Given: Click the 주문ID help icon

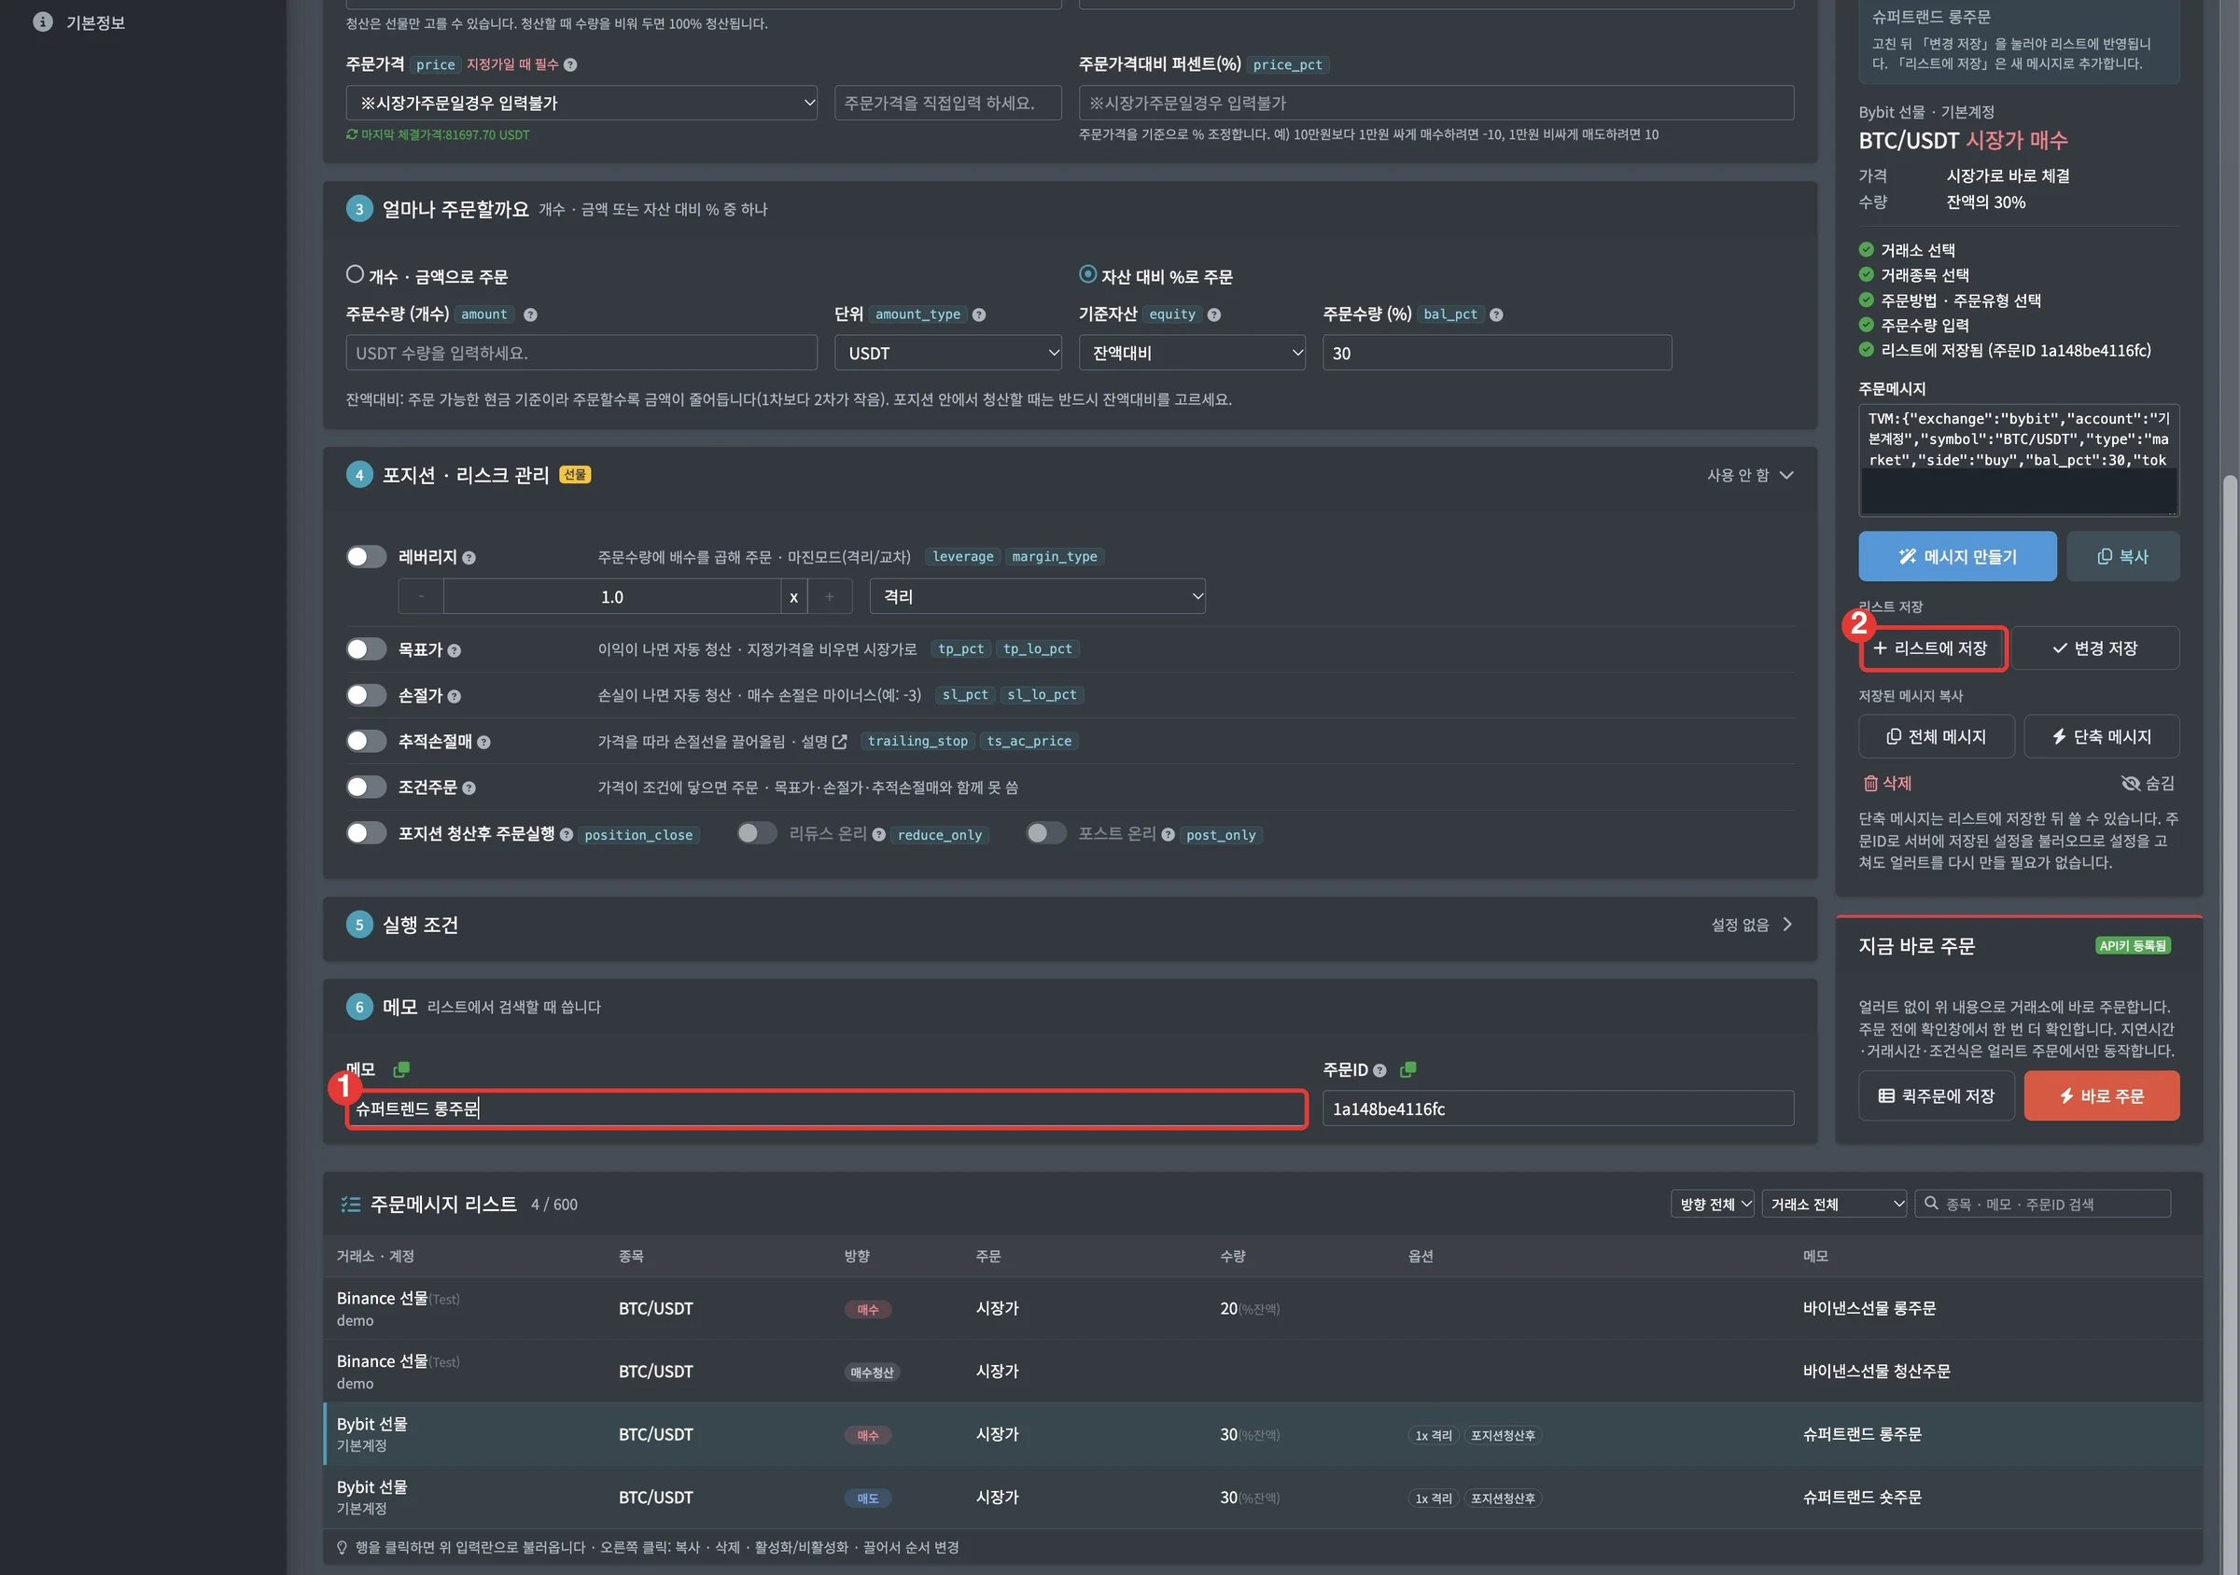Looking at the screenshot, I should [x=1379, y=1071].
